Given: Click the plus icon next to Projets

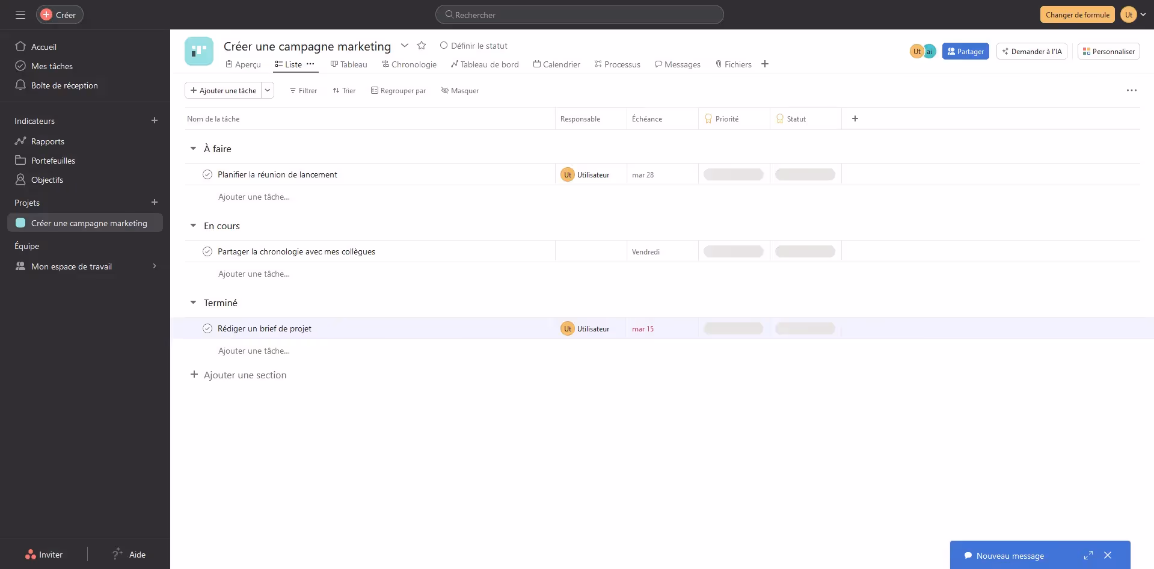Looking at the screenshot, I should click(x=155, y=203).
